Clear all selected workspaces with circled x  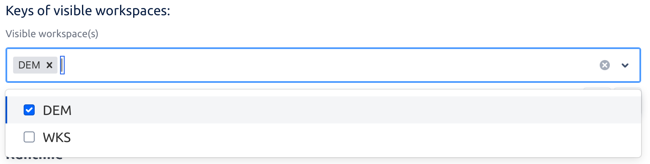click(605, 65)
